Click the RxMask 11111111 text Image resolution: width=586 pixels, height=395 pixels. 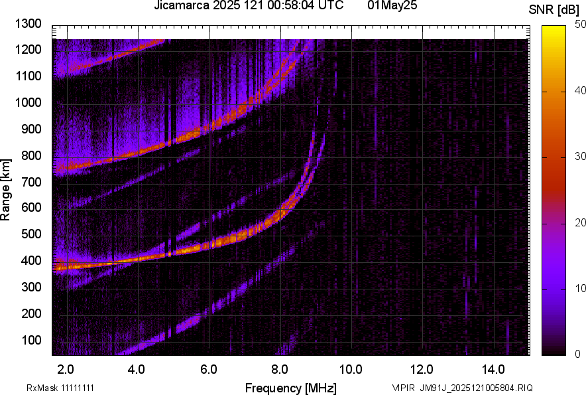(x=60, y=388)
